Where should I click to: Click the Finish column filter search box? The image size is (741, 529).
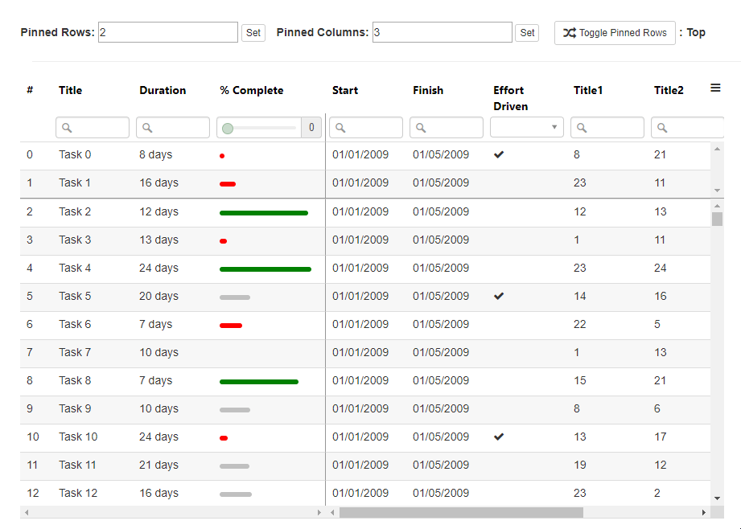pos(447,128)
